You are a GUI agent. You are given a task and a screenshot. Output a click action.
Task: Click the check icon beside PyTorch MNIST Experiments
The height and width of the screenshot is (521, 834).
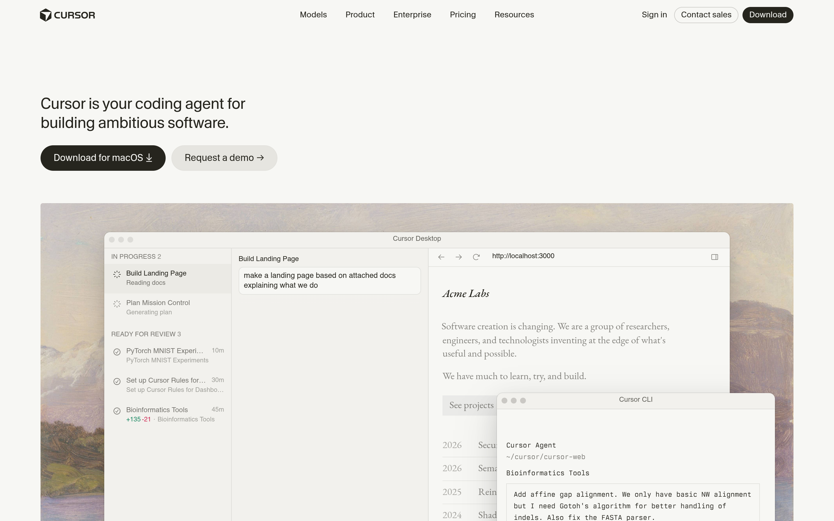point(117,352)
